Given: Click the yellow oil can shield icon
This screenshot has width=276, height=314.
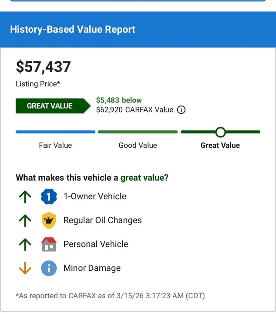Looking at the screenshot, I should click(49, 220).
